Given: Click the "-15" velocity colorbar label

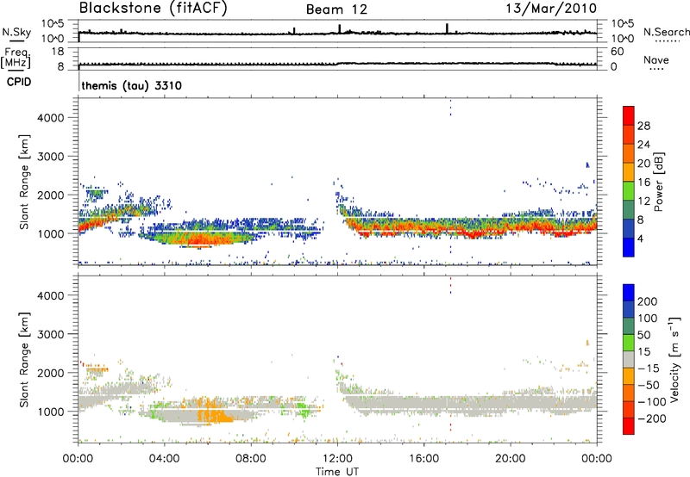Looking at the screenshot, I should pos(648,369).
